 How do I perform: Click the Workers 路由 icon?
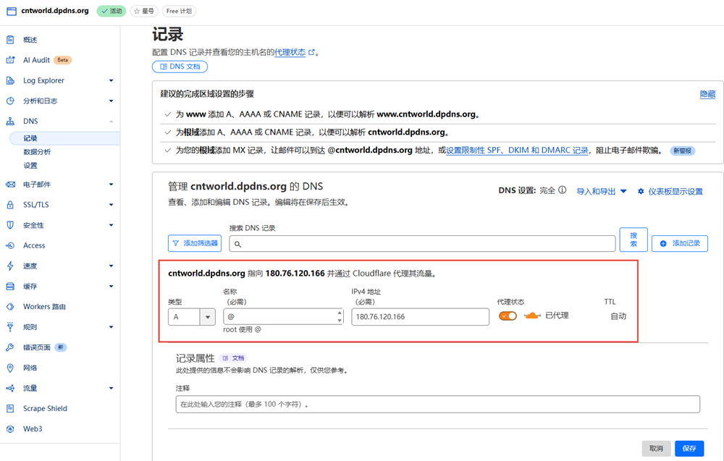point(10,306)
